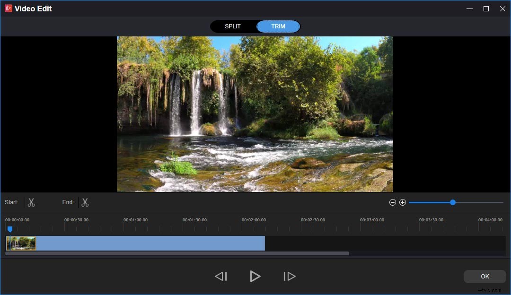Click the zoom out timeline icon
Image resolution: width=511 pixels, height=295 pixels.
pos(393,202)
